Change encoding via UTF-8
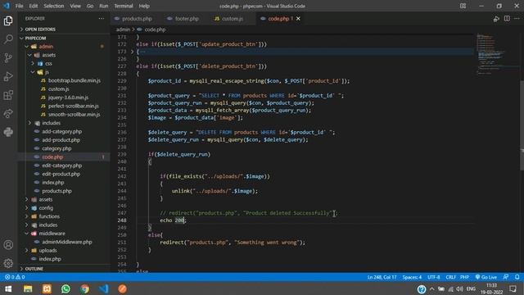524x295 pixels. pos(434,277)
